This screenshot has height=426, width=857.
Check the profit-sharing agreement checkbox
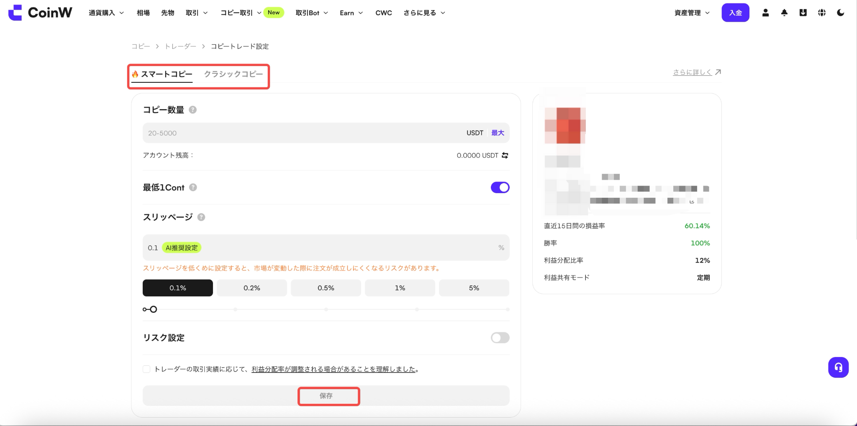[x=146, y=369]
